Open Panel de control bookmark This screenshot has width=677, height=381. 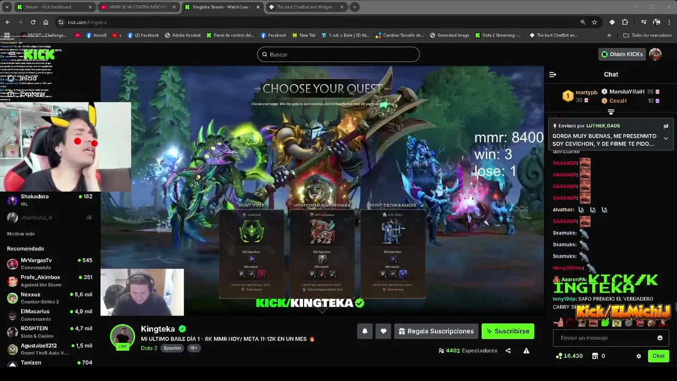(x=231, y=35)
